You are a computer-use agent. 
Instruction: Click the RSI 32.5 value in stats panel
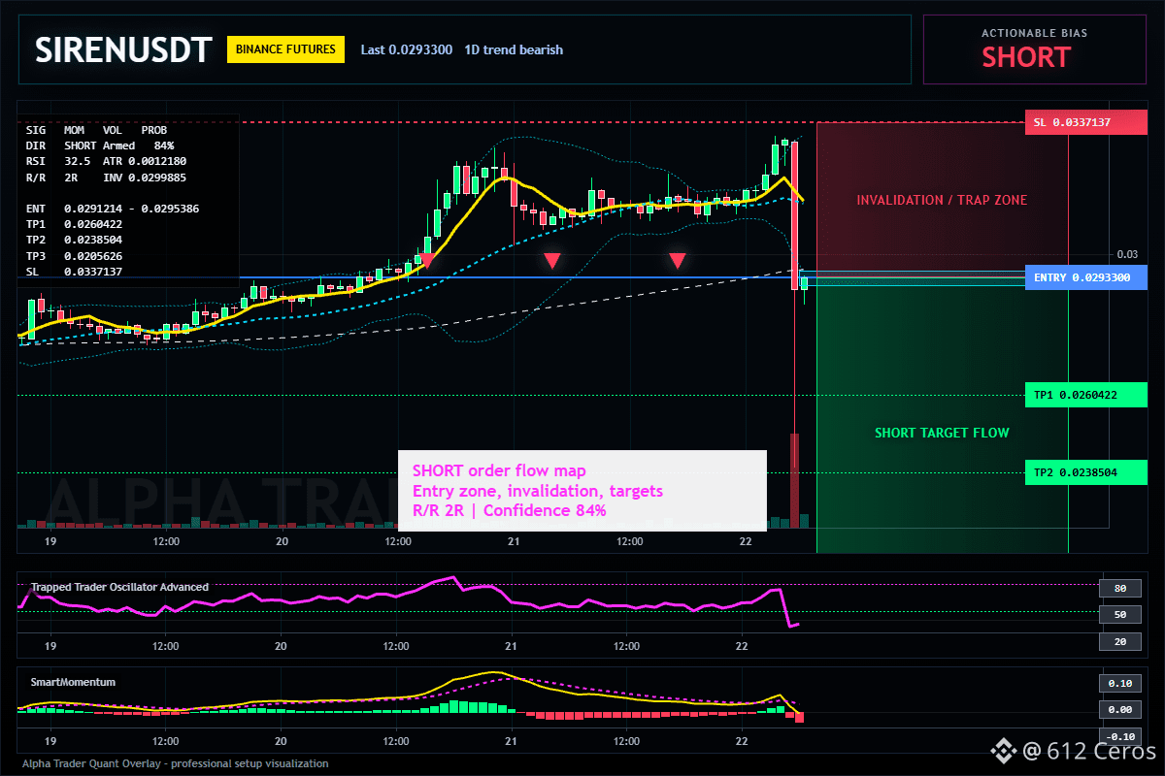(x=58, y=161)
